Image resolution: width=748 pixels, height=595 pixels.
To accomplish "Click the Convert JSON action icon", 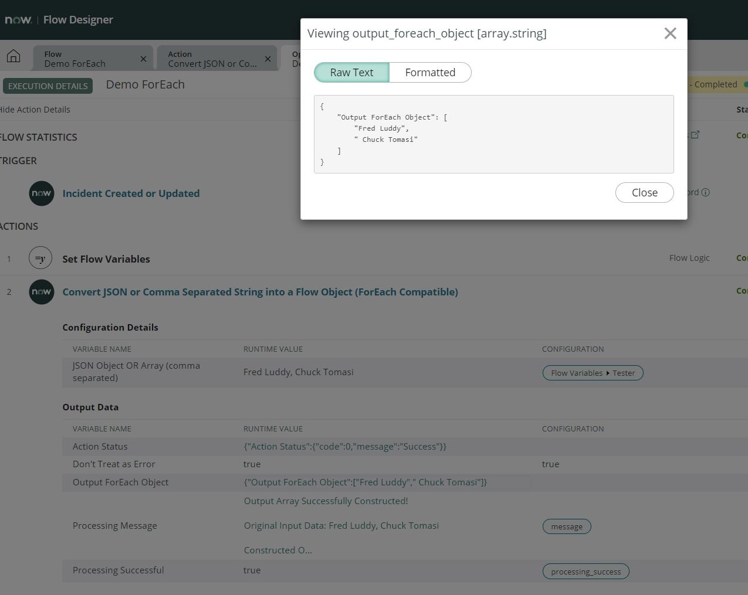I will tap(41, 292).
